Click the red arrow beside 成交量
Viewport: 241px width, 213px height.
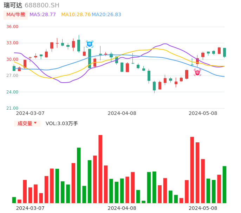coord(35,123)
